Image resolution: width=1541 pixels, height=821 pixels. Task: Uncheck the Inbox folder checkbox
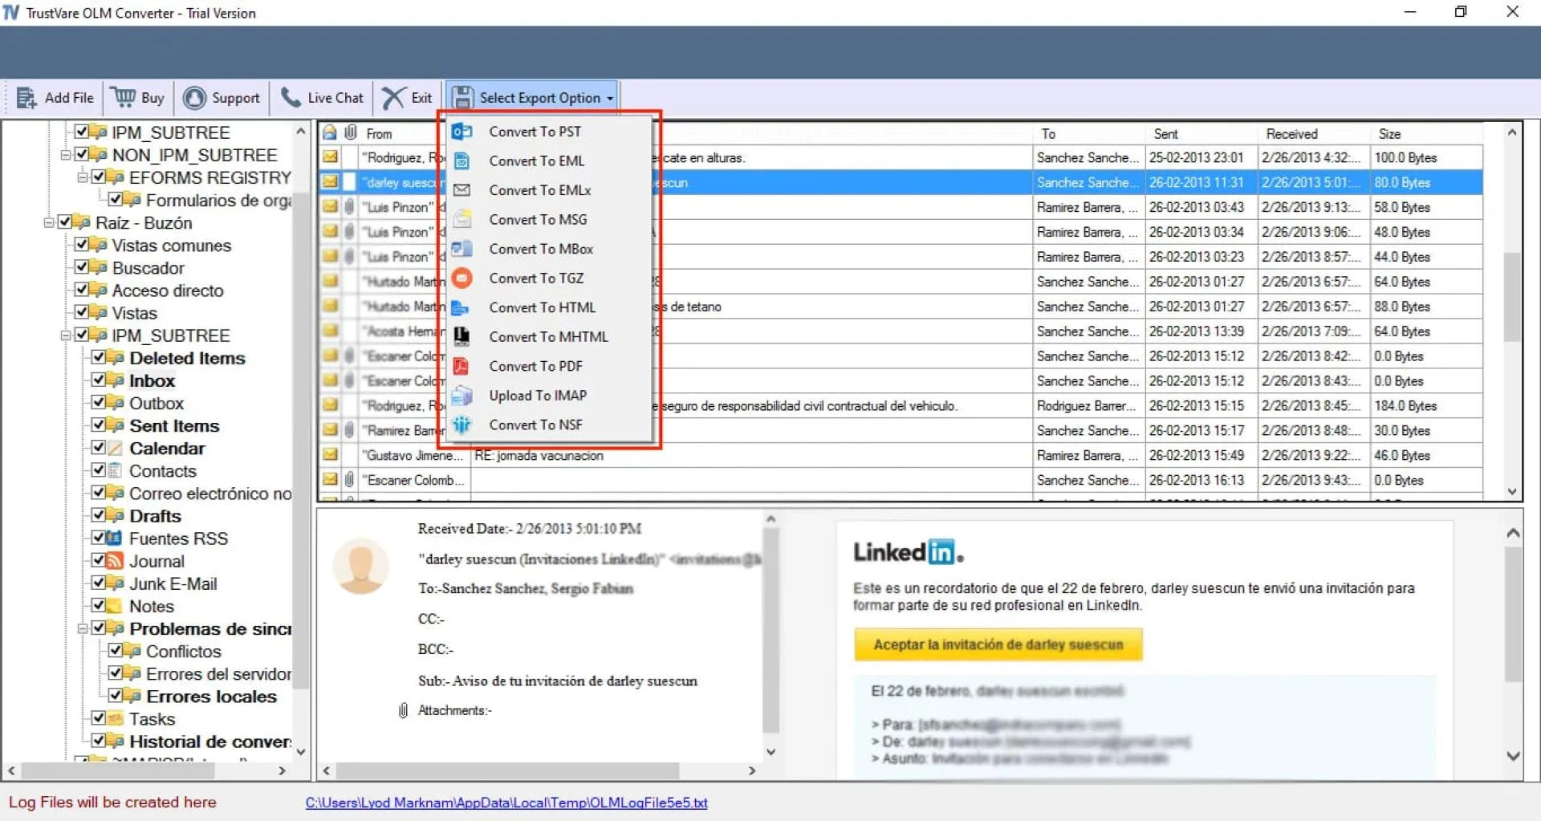click(x=99, y=380)
